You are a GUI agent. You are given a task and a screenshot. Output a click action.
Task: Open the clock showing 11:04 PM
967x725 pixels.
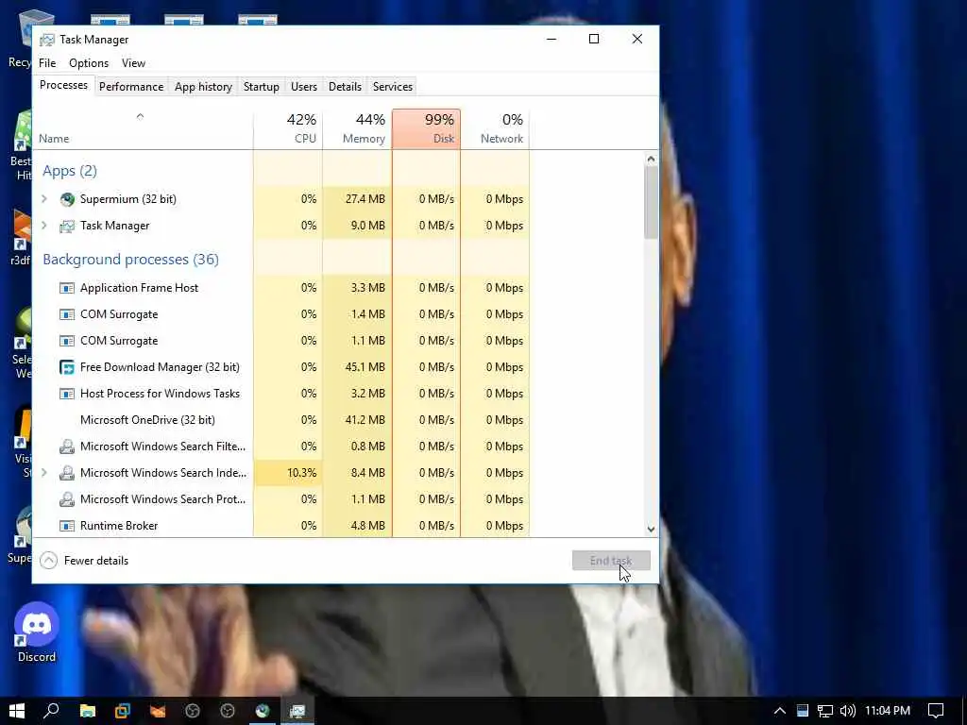click(x=888, y=711)
